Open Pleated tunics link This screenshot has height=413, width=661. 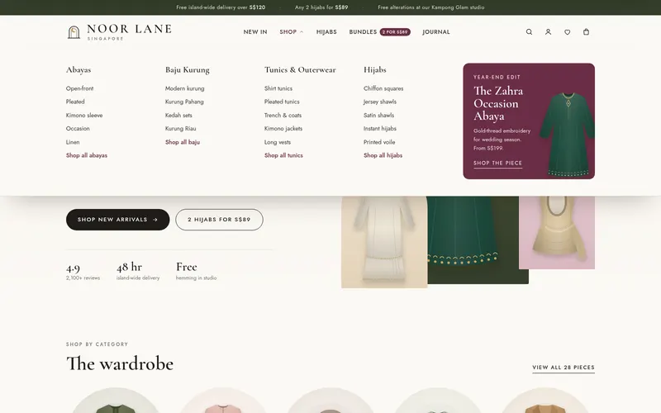coord(282,102)
